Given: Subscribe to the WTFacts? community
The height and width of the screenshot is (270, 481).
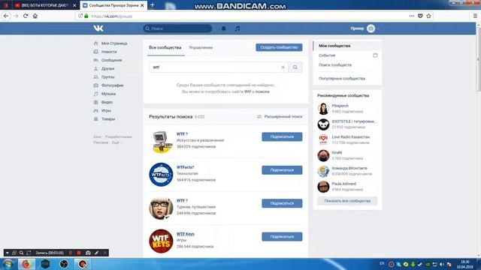Looking at the screenshot, I should 282,170.
